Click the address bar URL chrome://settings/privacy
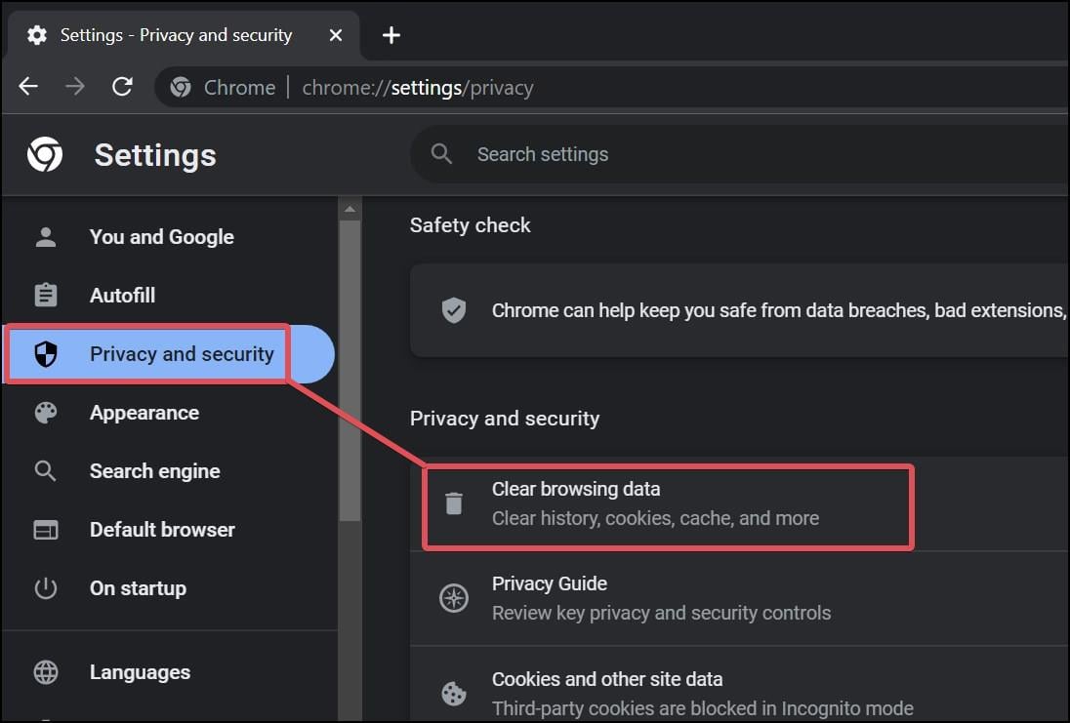The width and height of the screenshot is (1070, 723). tap(418, 87)
